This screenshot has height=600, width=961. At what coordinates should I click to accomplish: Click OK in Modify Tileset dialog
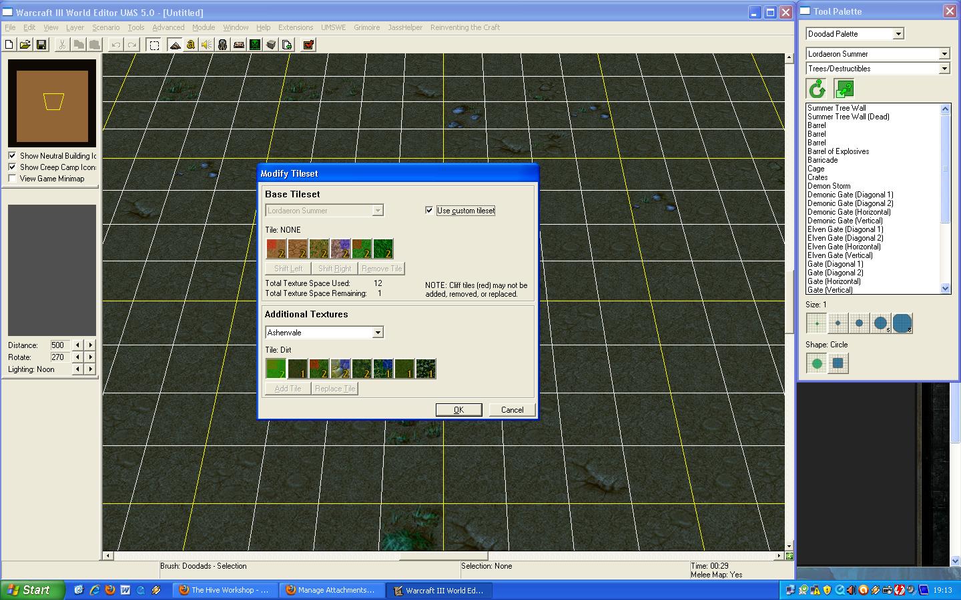459,409
